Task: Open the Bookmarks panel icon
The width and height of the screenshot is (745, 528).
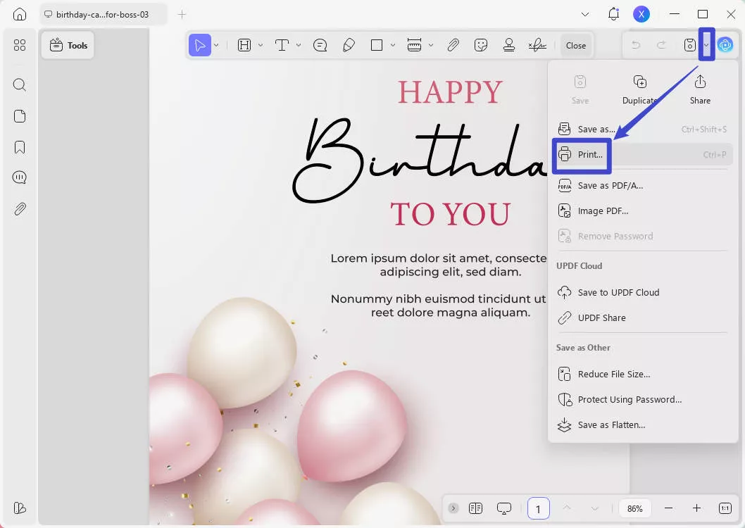Action: tap(20, 147)
